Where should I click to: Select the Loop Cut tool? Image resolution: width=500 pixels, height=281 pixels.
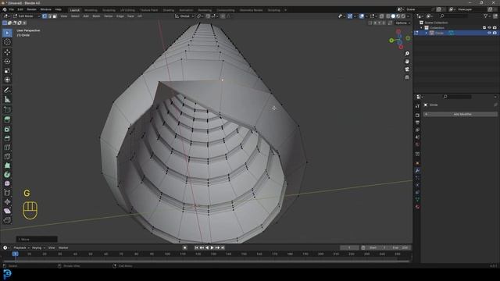tap(7, 148)
